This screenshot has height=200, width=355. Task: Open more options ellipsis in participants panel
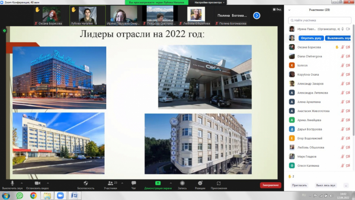(346, 186)
